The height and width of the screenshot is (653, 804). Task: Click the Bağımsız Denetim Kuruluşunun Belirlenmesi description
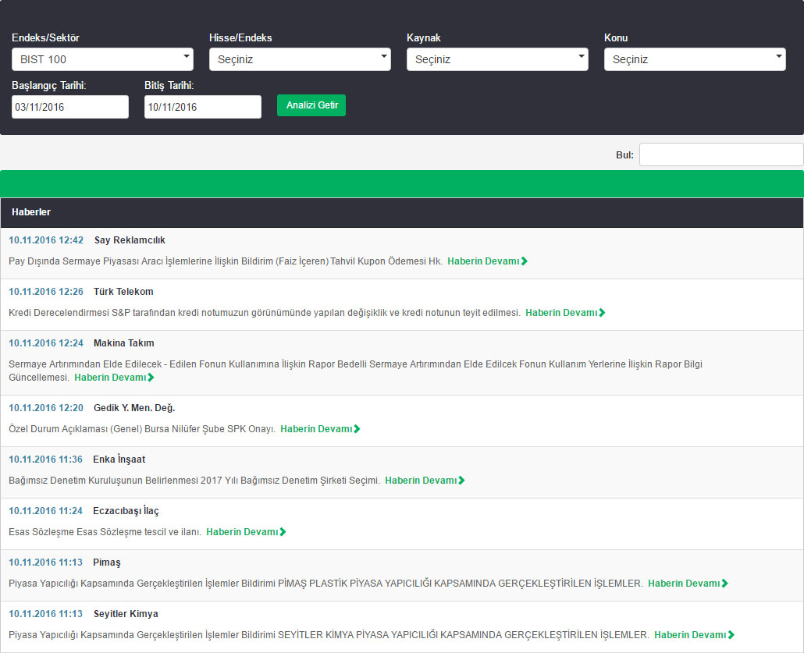(194, 481)
